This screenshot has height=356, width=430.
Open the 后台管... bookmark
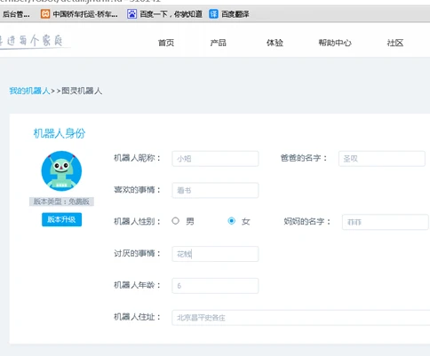[x=16, y=14]
